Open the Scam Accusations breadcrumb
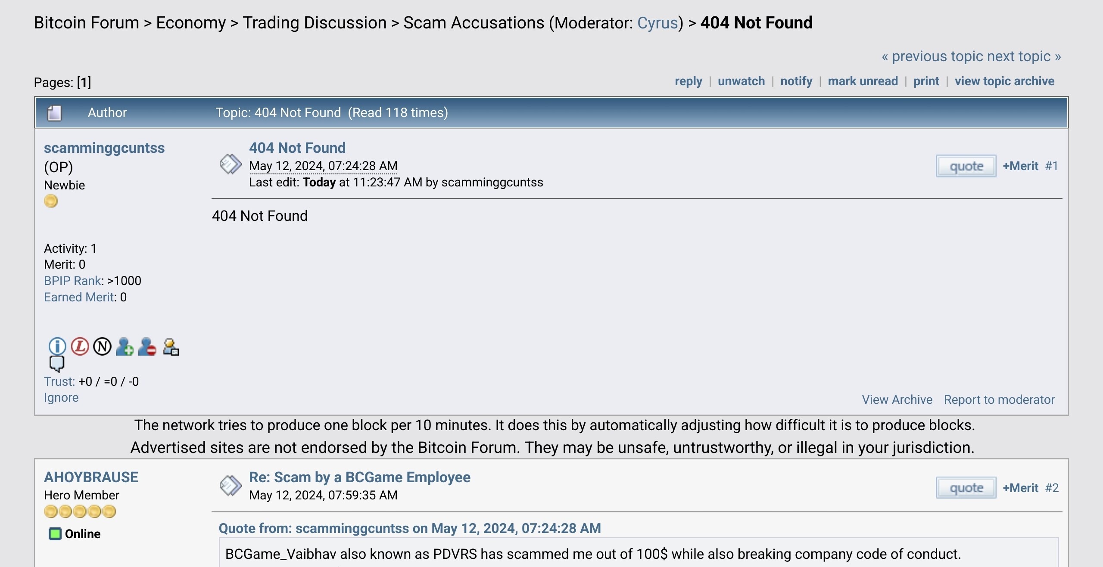Viewport: 1103px width, 567px height. [x=474, y=23]
